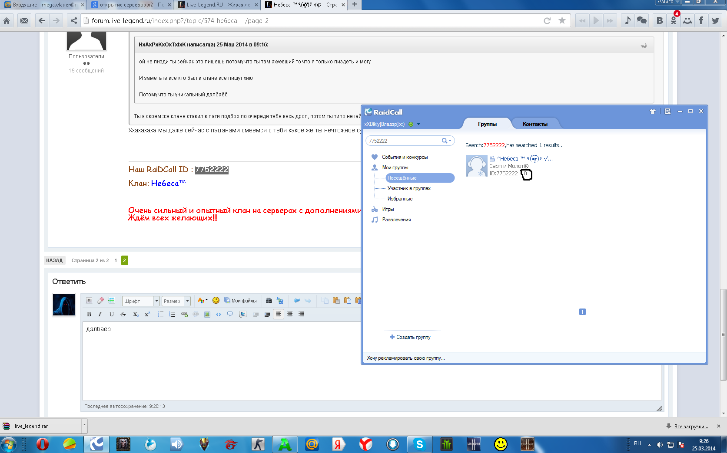The width and height of the screenshot is (727, 453).
Task: Right-align text in the reply editor
Action: [x=301, y=314]
